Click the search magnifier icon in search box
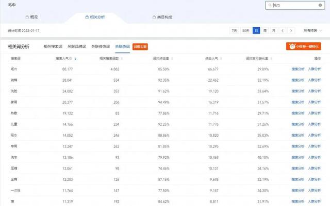This screenshot has height=206, width=330. point(269,5)
